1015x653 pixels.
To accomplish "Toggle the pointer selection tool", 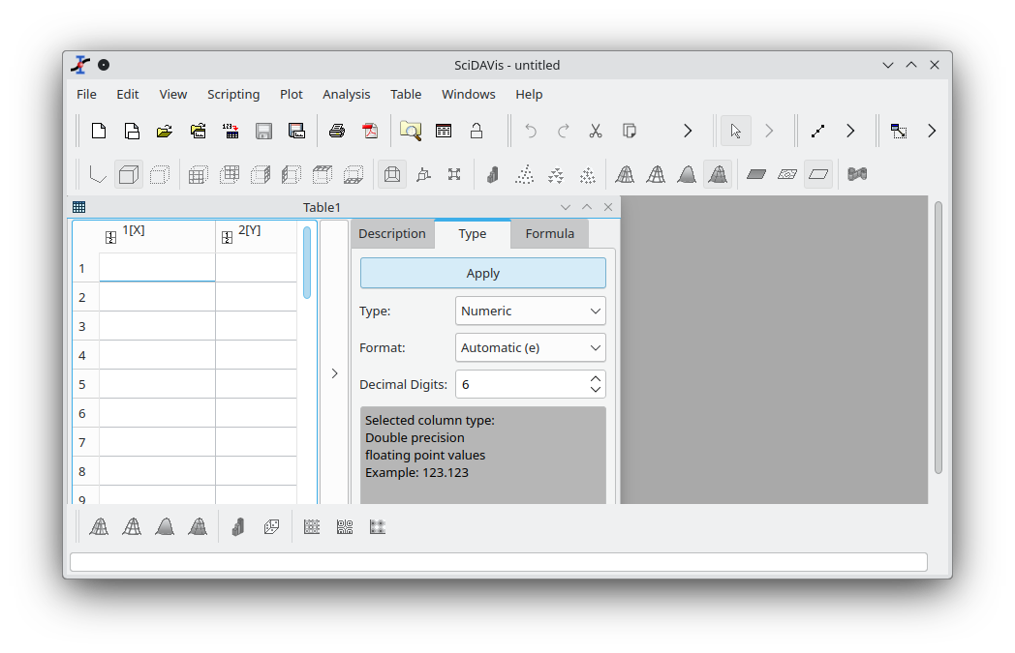I will (736, 132).
